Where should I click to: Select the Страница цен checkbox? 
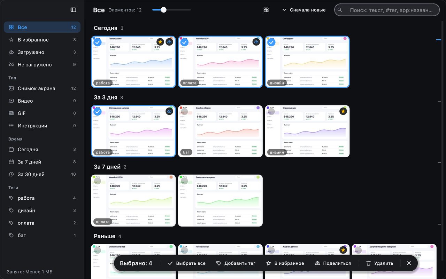coord(271,112)
